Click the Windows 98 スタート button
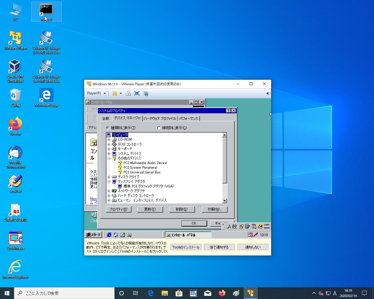374x299 pixels. [93, 235]
